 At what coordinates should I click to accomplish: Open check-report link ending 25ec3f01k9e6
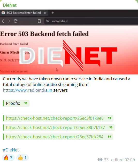point(55,118)
